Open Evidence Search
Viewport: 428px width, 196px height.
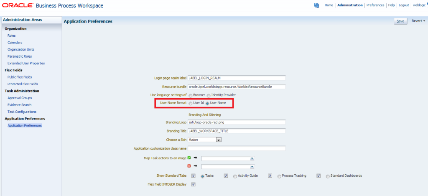19,104
